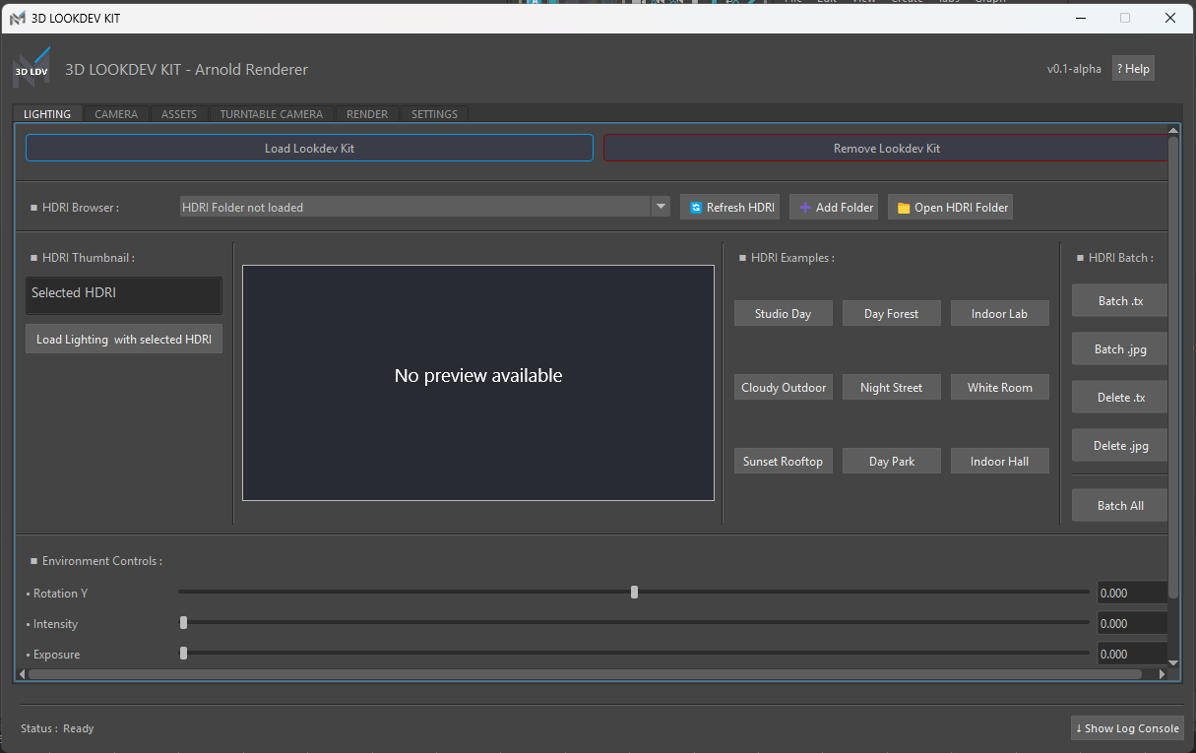Minimize the 3D LOOKDEV KIT window
The image size is (1196, 753).
1081,18
